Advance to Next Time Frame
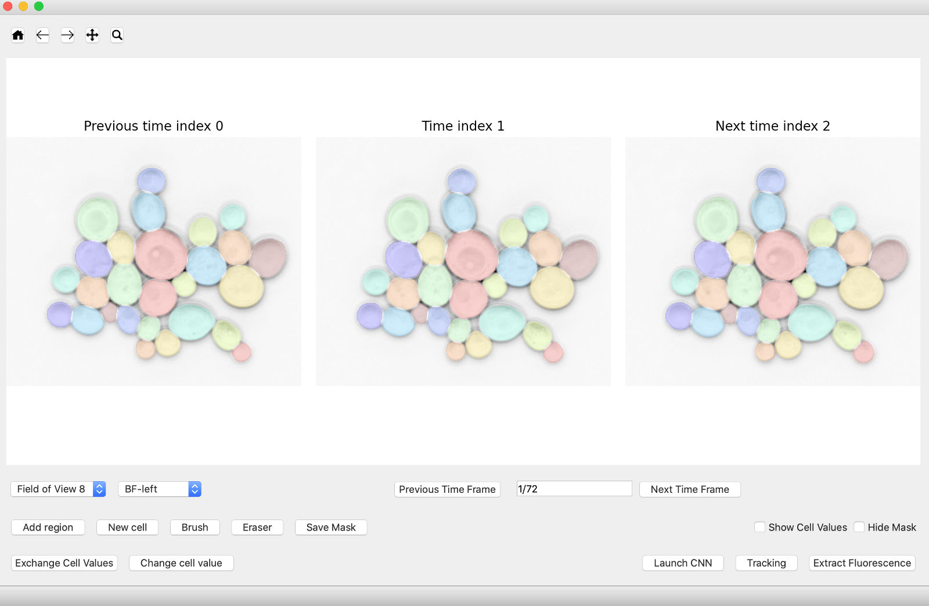 690,489
